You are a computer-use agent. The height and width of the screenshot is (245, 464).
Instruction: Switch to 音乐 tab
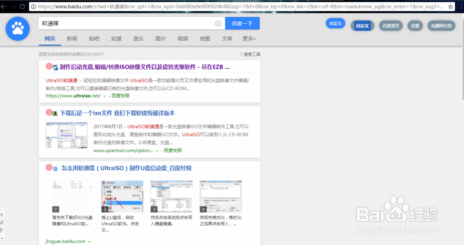(138, 39)
